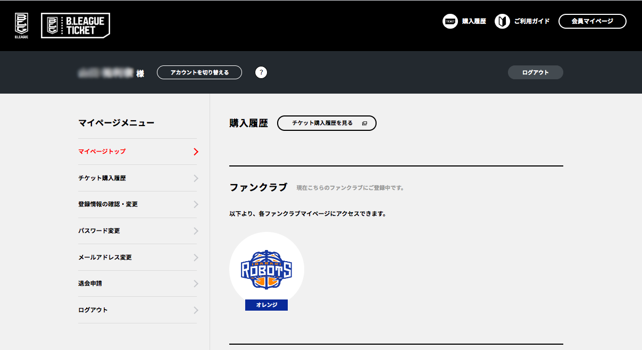Click the chevron next to メールアドレス変更
Image resolution: width=642 pixels, height=350 pixels.
(x=196, y=257)
